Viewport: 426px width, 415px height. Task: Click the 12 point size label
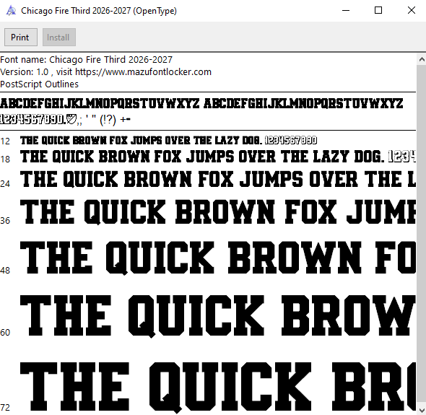(x=5, y=141)
